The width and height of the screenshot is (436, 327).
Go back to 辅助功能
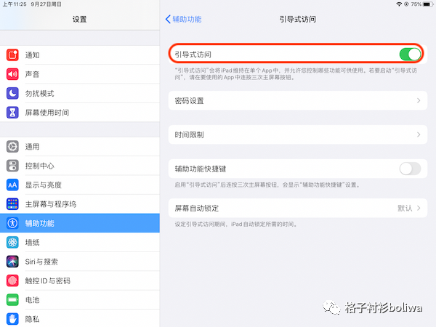184,19
